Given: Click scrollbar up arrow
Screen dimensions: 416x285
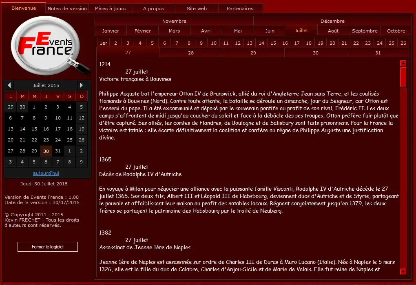Looking at the screenshot, I should coord(403,63).
